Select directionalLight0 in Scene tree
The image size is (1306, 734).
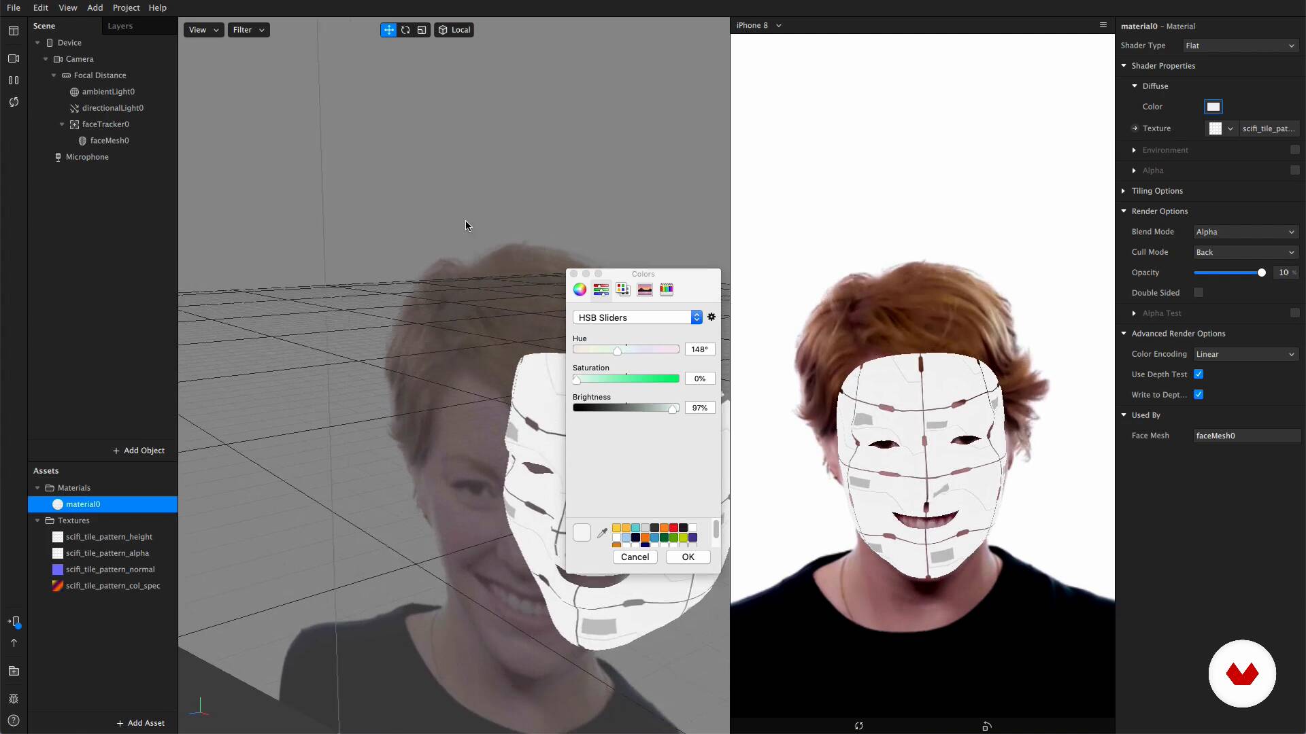point(113,108)
